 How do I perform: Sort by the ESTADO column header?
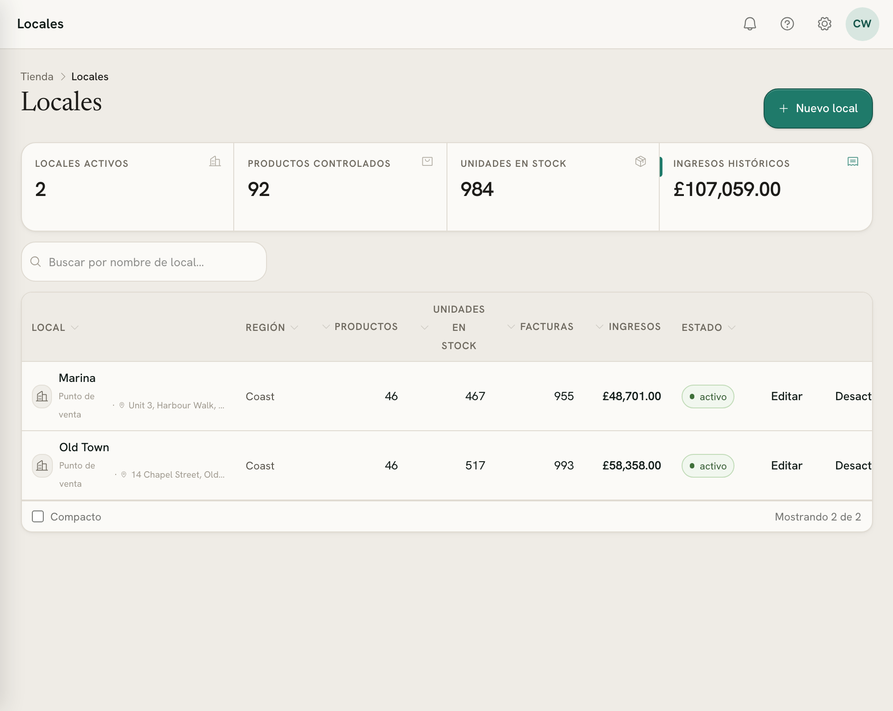[x=708, y=327]
